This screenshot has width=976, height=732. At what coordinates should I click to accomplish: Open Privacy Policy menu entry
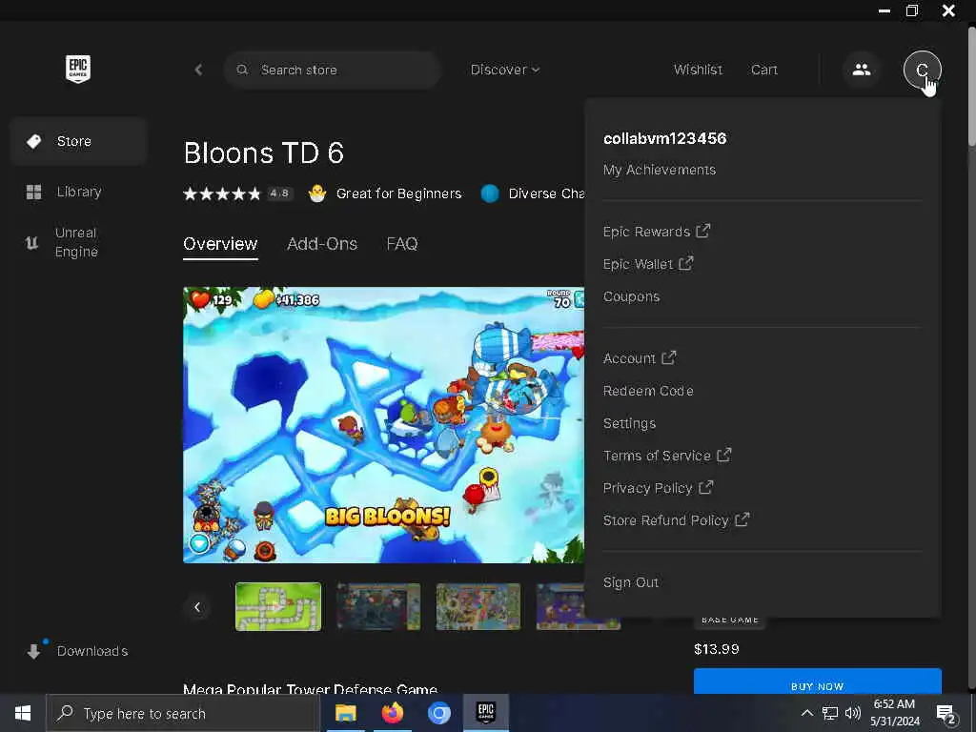coord(658,488)
